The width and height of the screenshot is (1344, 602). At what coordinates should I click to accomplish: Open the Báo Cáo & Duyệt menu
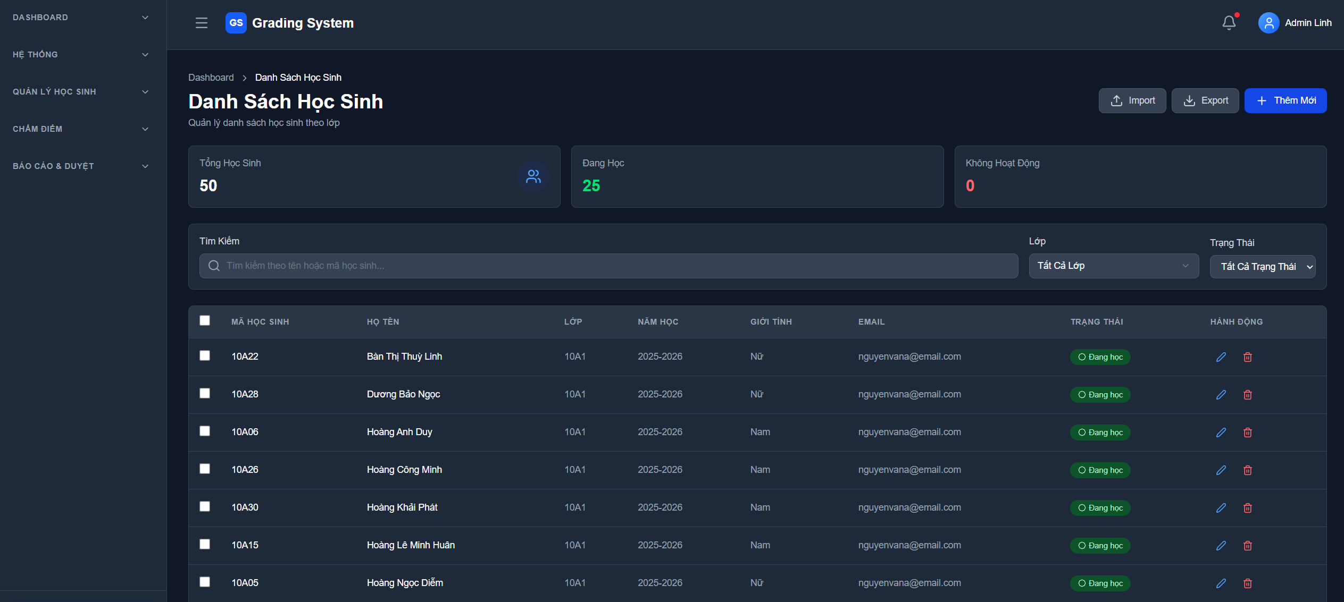coord(80,166)
